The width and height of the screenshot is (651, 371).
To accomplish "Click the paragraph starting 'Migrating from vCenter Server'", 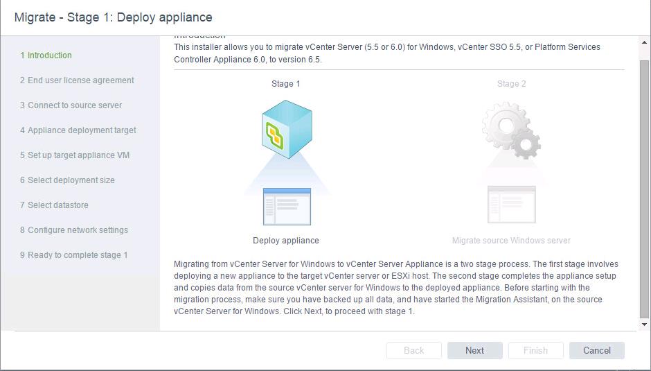I will [396, 287].
